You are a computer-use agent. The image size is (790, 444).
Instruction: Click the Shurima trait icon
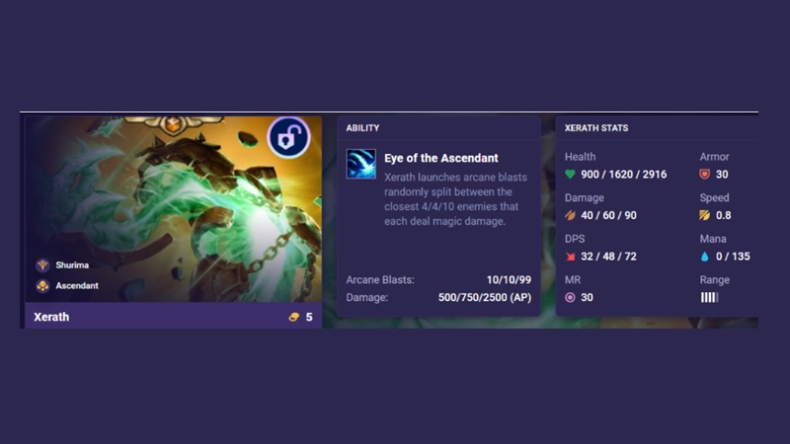click(42, 264)
